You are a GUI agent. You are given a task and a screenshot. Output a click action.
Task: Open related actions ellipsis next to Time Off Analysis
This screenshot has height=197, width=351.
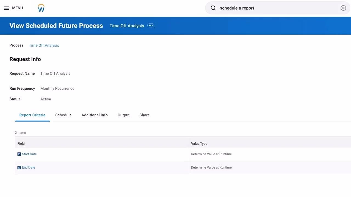(x=151, y=25)
